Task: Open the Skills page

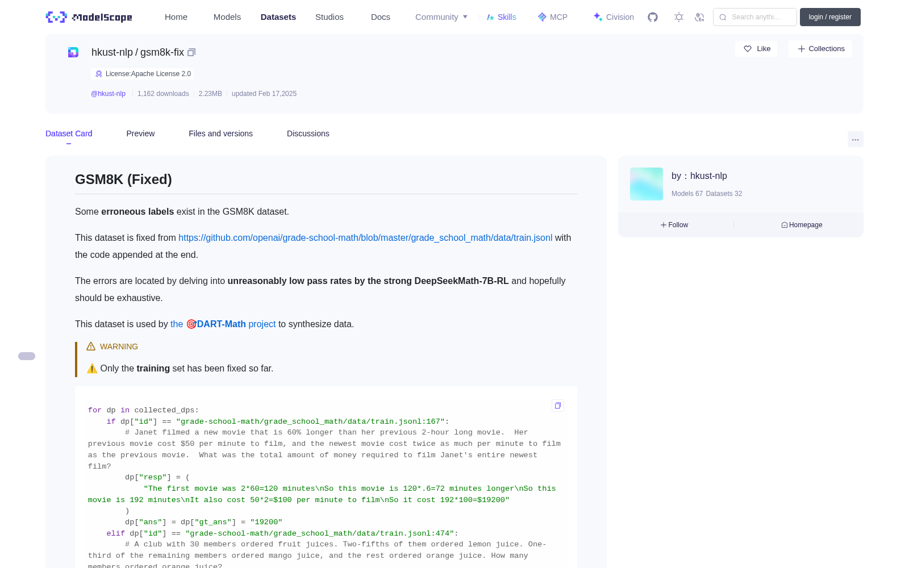Action: [x=501, y=17]
